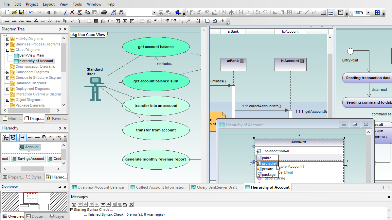Expand the Activity Diagrams tree node
Viewport: 392px width, 220px height.
8,39
